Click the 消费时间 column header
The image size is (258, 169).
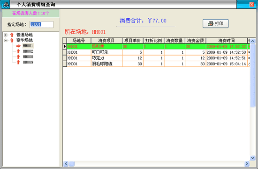pyautogui.click(x=227, y=41)
